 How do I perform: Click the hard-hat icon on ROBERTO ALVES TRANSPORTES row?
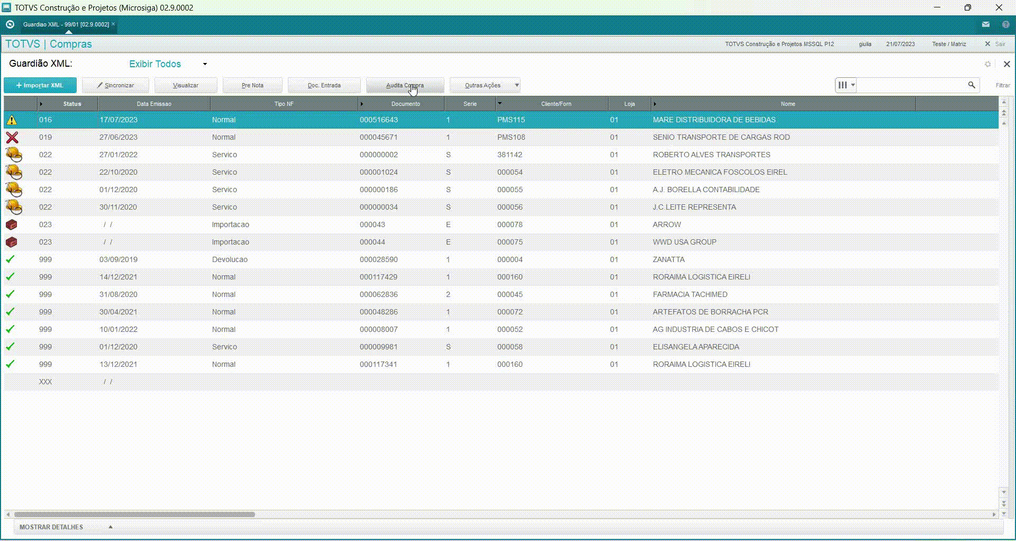click(x=13, y=155)
